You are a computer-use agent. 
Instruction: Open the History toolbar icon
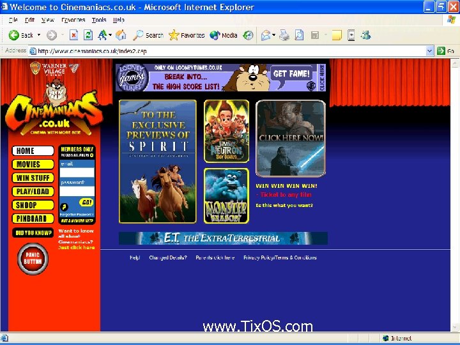(x=248, y=35)
